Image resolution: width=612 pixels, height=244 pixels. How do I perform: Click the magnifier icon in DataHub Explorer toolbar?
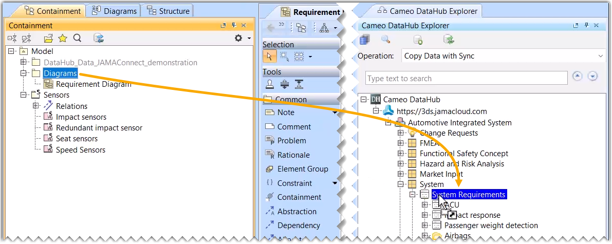point(385,39)
